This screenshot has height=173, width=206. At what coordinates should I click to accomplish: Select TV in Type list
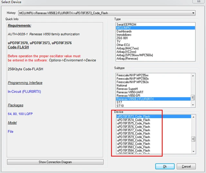(155, 41)
